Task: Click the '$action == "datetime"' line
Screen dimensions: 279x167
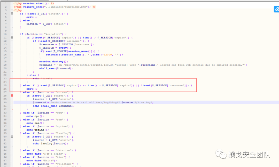Action: coord(48,150)
